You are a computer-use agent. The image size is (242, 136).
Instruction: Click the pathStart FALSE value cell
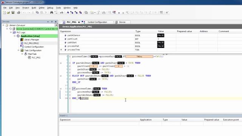161,43
